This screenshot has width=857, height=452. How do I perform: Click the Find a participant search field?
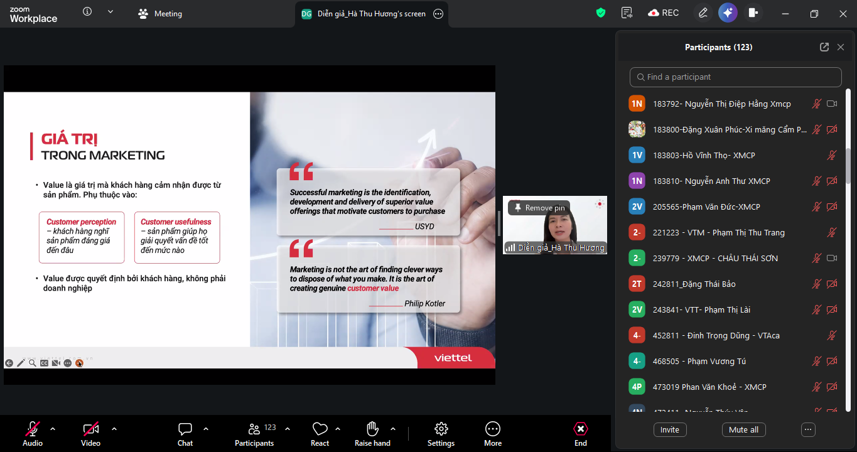pyautogui.click(x=735, y=77)
